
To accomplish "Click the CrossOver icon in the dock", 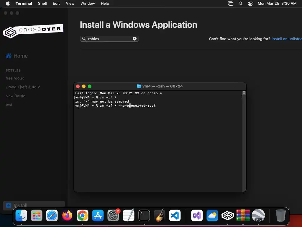I will pos(227,215).
